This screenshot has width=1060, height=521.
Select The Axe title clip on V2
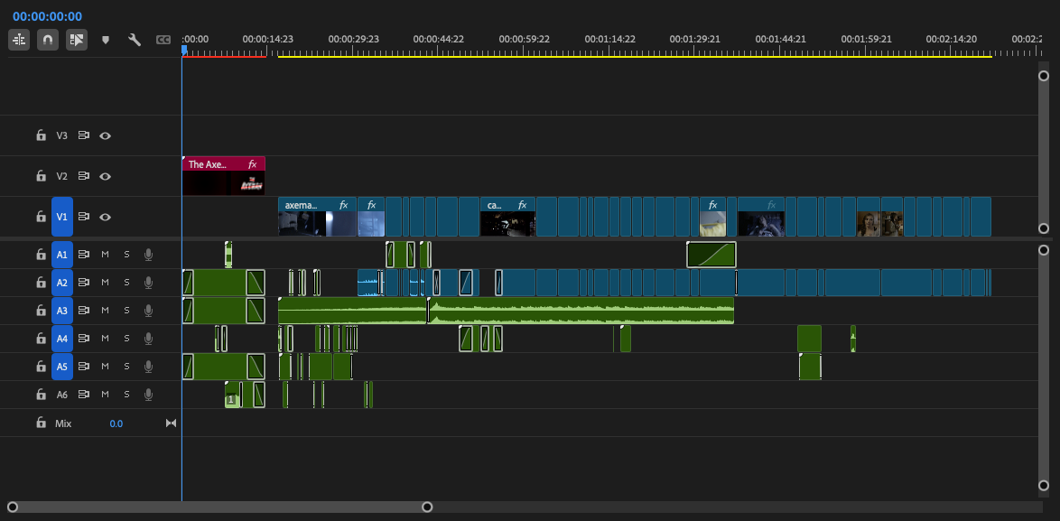224,176
